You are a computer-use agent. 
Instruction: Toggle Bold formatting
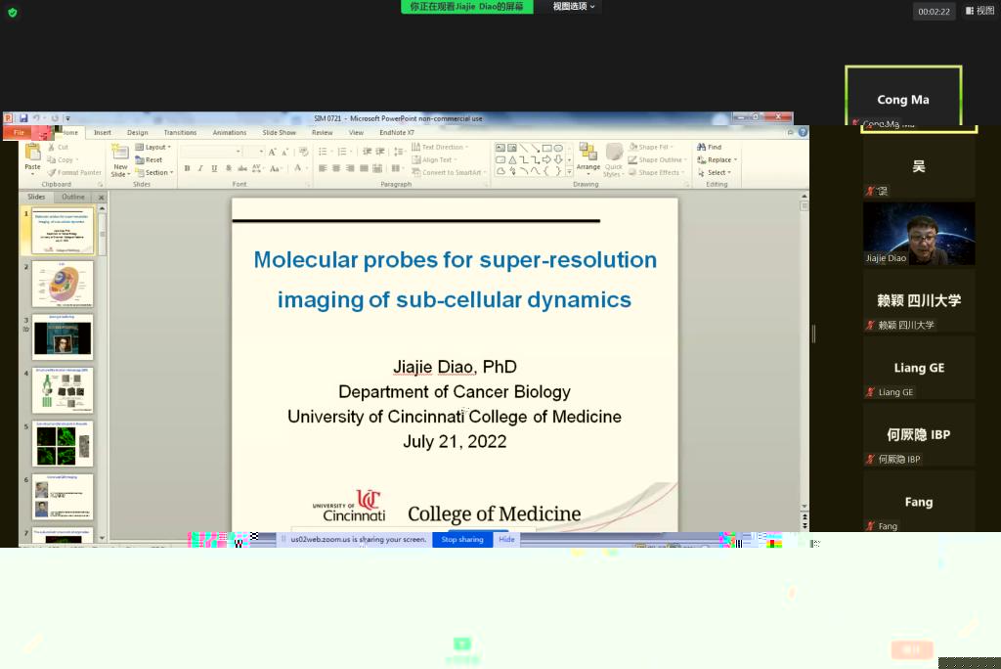coord(187,168)
